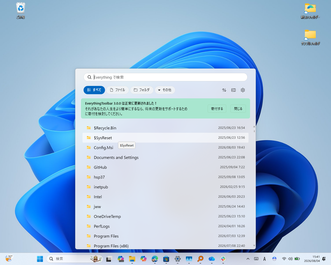Open EverythingToolbar settings gear
Screen dimensions: 331x265
click(243, 90)
